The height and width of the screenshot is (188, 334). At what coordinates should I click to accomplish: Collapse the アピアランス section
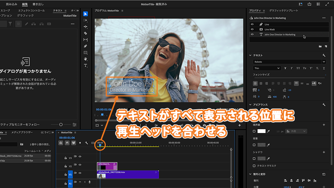click(250, 104)
